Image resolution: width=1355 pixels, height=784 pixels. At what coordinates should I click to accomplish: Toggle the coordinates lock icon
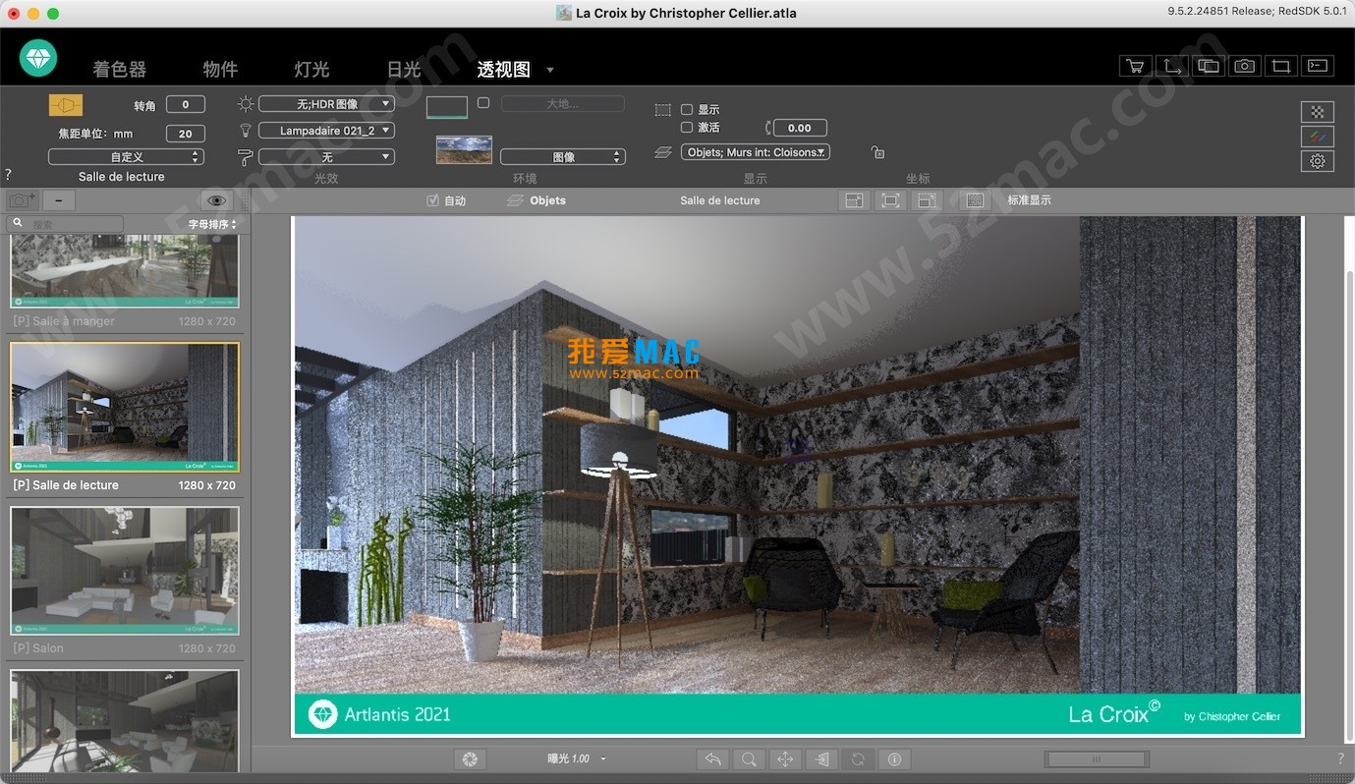click(x=877, y=152)
